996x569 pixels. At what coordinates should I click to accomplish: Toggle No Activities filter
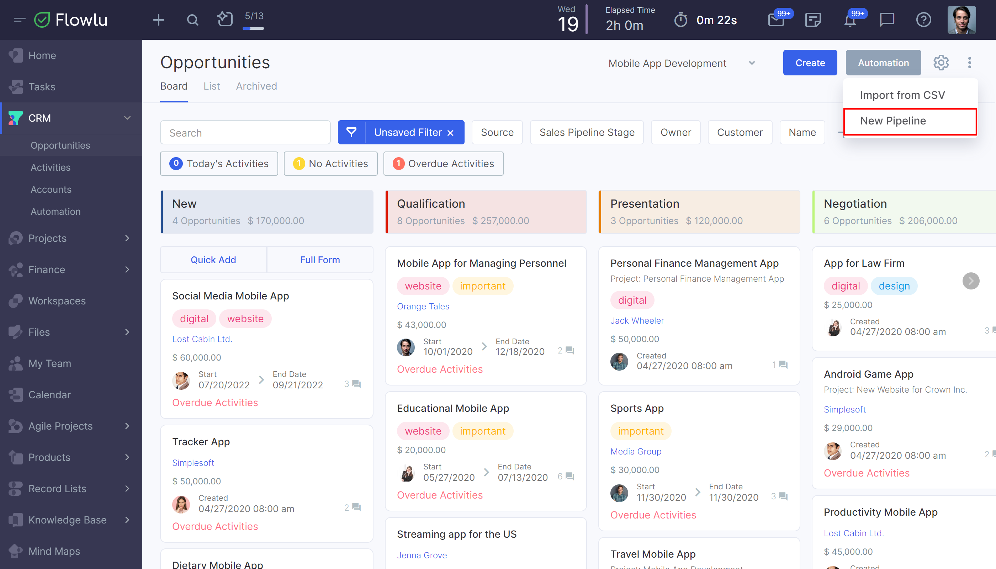click(x=331, y=163)
